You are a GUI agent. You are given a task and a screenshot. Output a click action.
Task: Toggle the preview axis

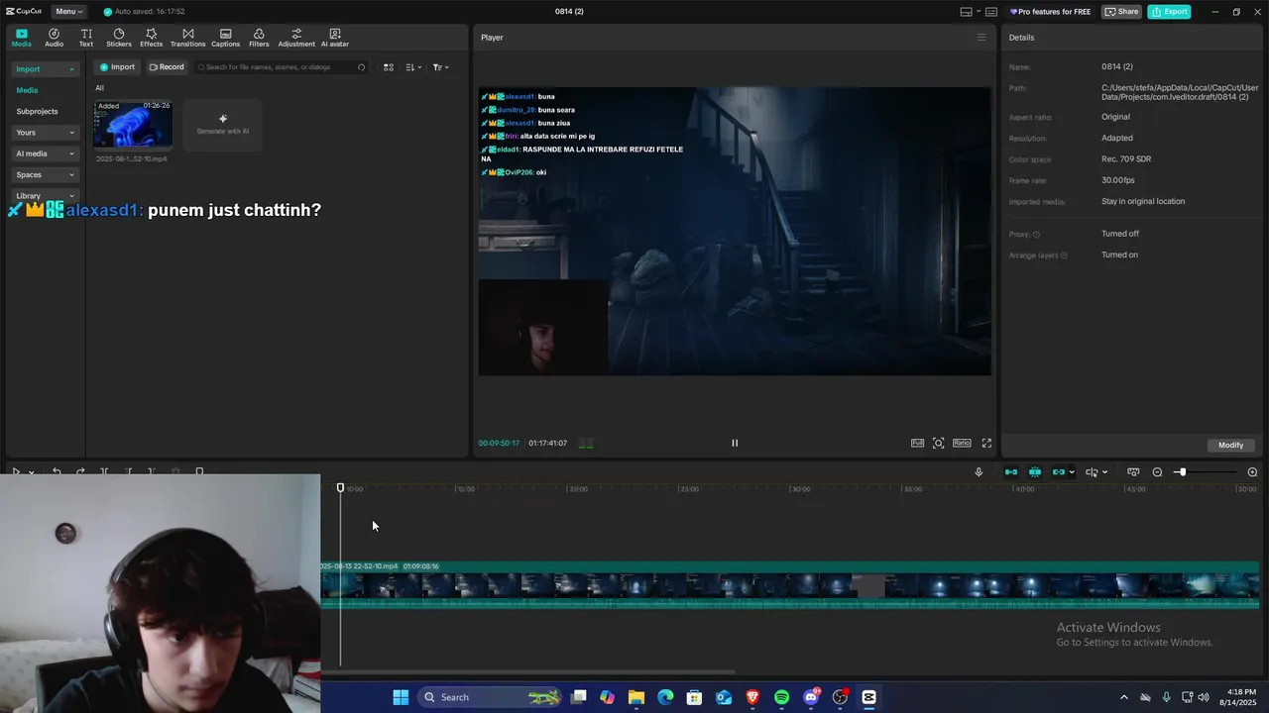click(x=1092, y=472)
